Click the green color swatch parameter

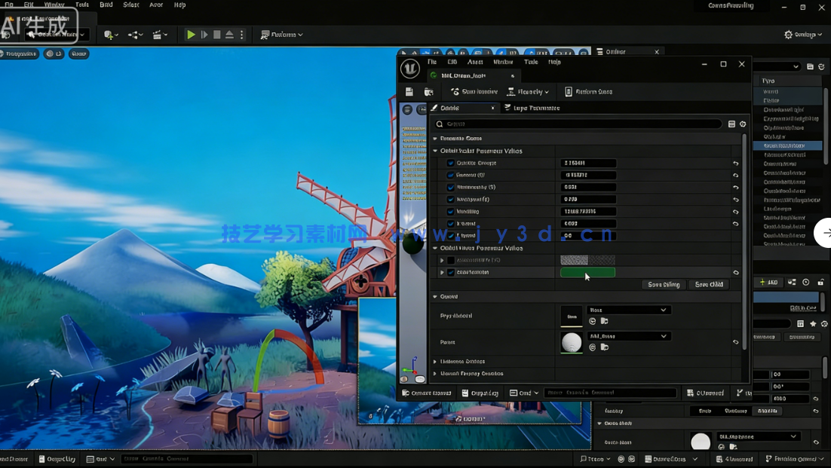[x=587, y=272]
